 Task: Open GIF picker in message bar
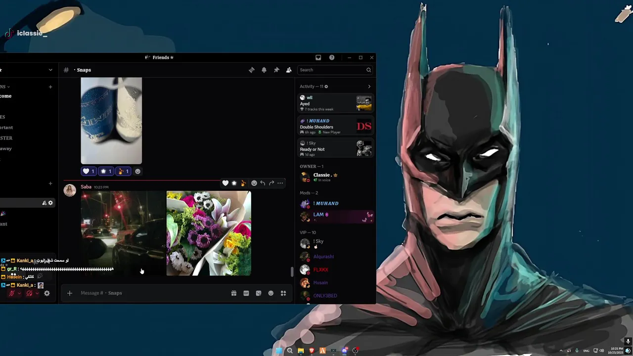[246, 293]
